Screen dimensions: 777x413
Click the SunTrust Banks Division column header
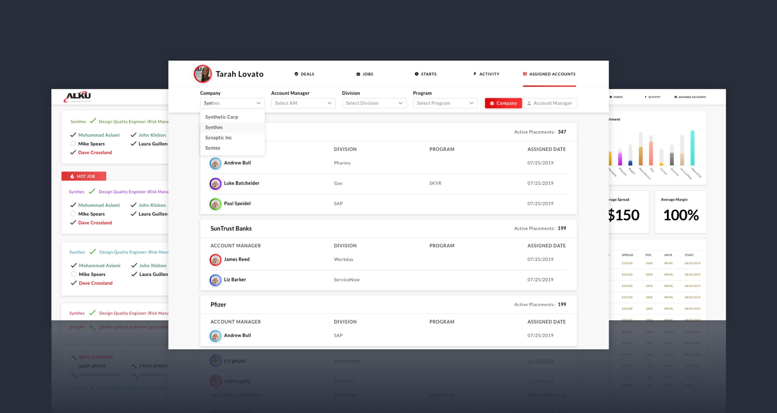(x=345, y=246)
